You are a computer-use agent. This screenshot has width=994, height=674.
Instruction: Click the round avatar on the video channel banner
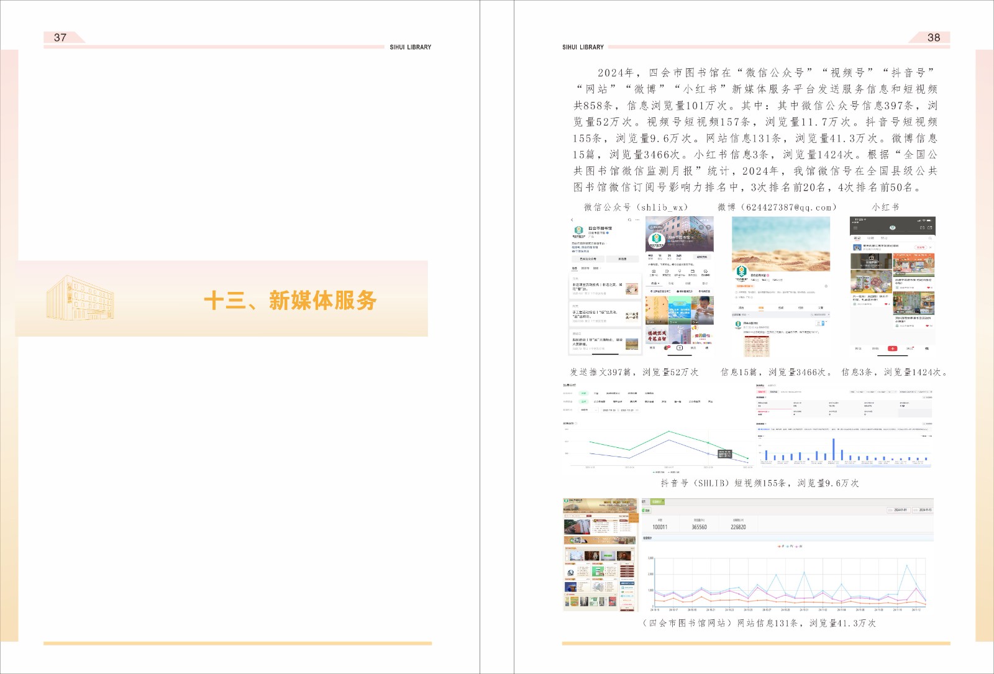[x=656, y=239]
